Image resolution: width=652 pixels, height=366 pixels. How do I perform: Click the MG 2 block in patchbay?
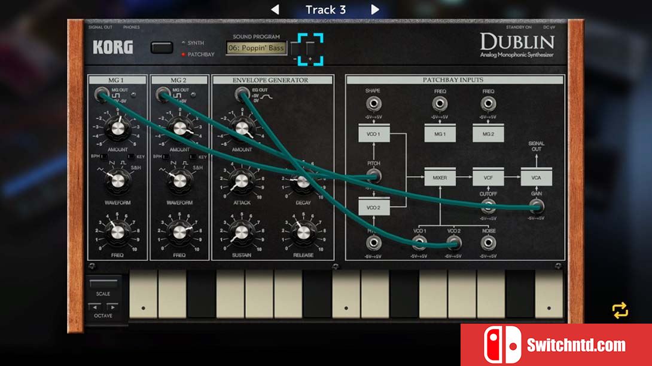tap(488, 134)
